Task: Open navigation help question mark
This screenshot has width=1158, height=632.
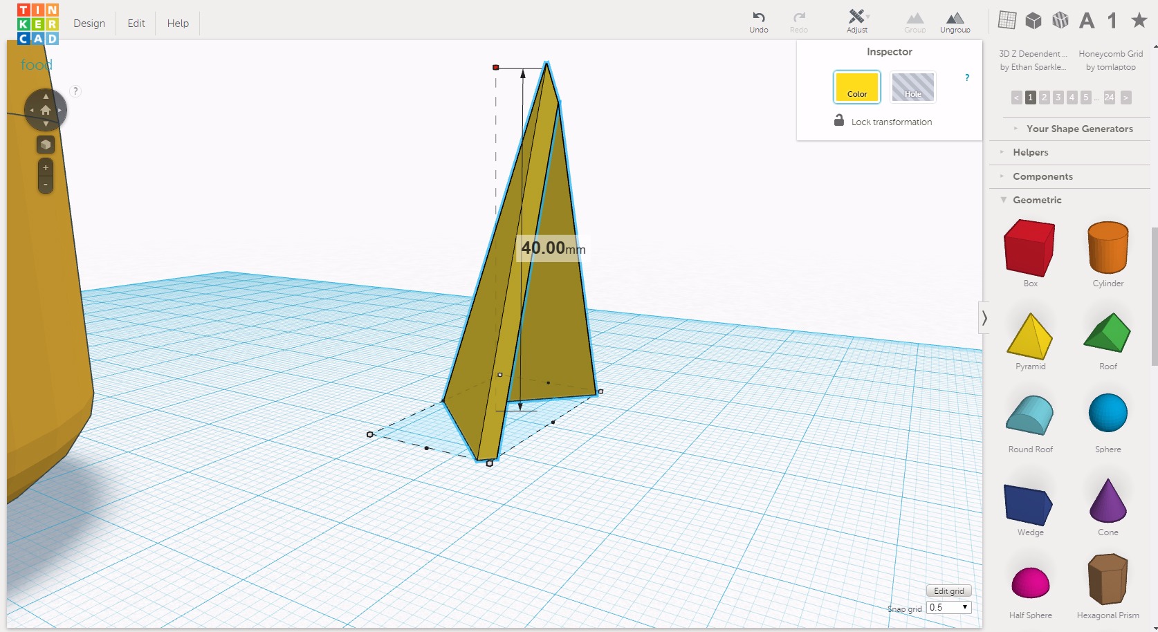Action: (75, 91)
